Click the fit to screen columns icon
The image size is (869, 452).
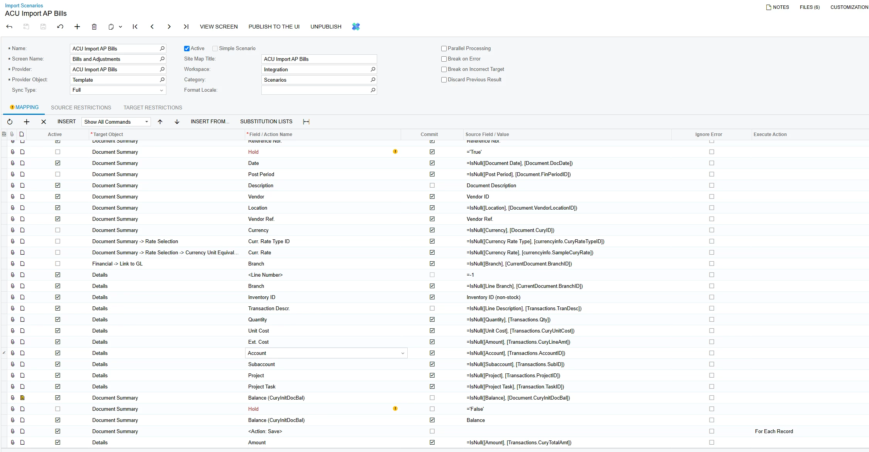click(306, 122)
